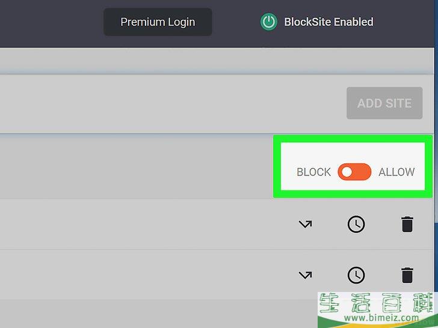
Task: Flip the orange Block/Allow toggle switch
Action: click(354, 172)
